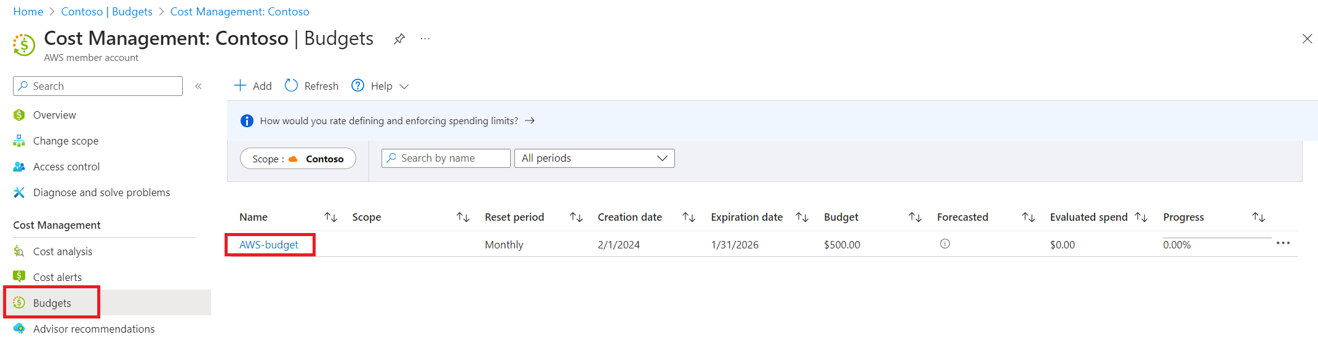
Task: Open the AWS-budget link
Action: [x=268, y=245]
